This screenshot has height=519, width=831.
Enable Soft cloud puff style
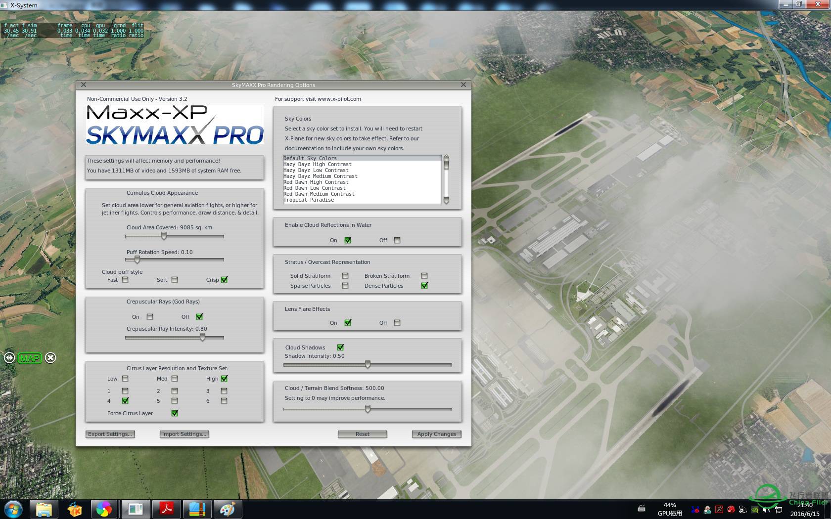click(x=175, y=280)
